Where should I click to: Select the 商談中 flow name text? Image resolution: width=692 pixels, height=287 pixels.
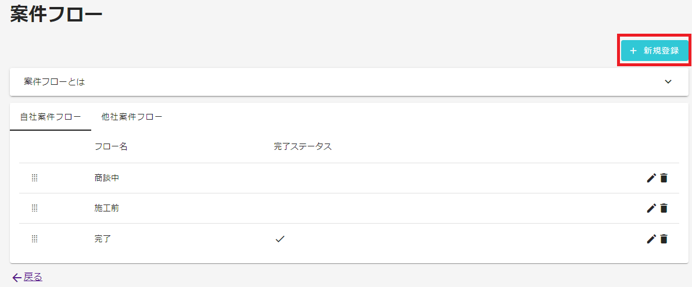point(107,178)
